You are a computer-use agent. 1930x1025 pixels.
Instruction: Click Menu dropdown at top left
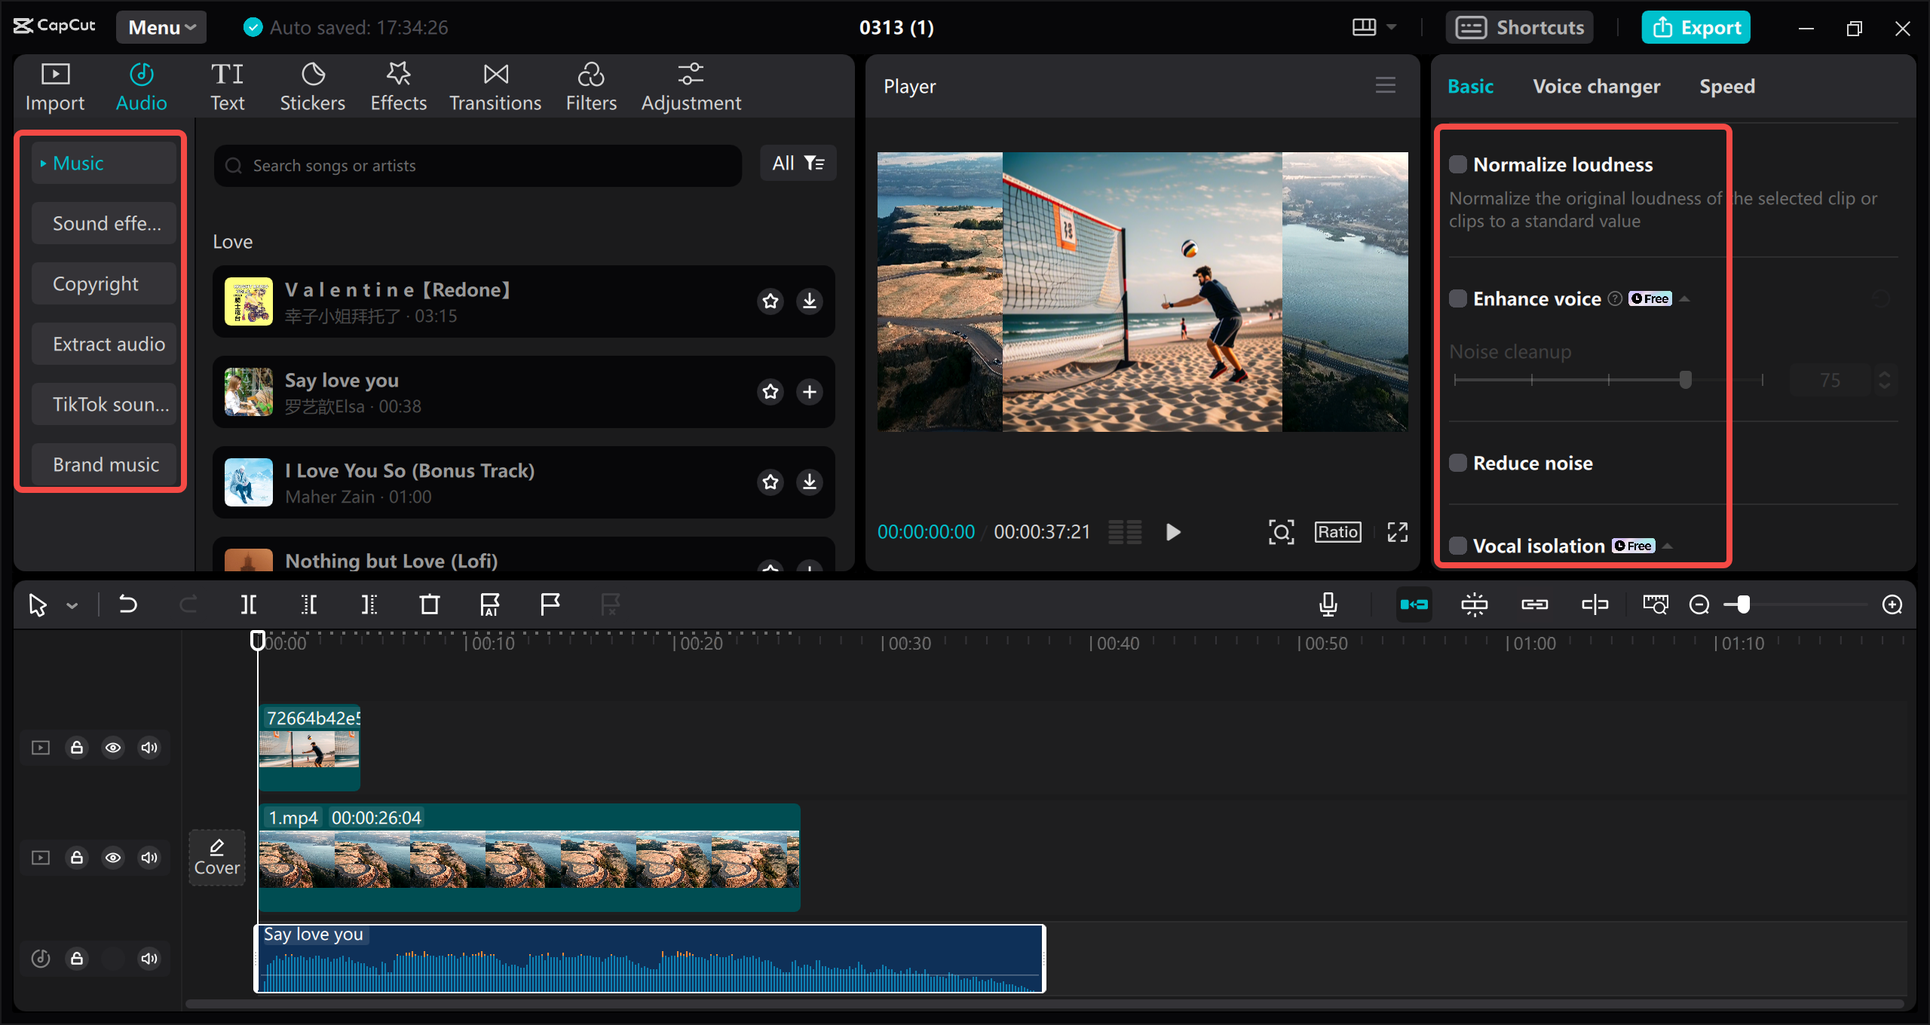pyautogui.click(x=158, y=28)
